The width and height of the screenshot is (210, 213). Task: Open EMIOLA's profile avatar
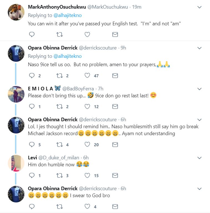(x=16, y=95)
